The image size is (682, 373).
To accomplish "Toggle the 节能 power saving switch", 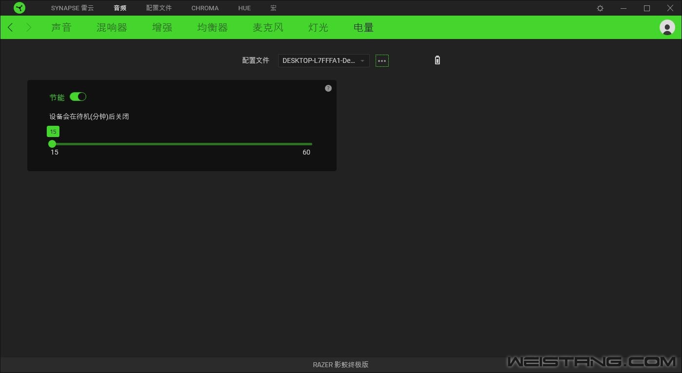I will point(78,97).
